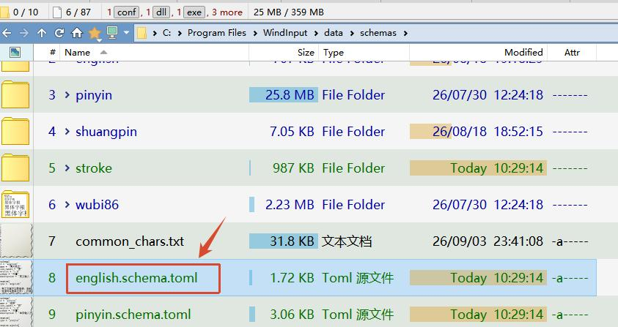Open the Favorites star menu
The image size is (618, 327).
tap(95, 34)
